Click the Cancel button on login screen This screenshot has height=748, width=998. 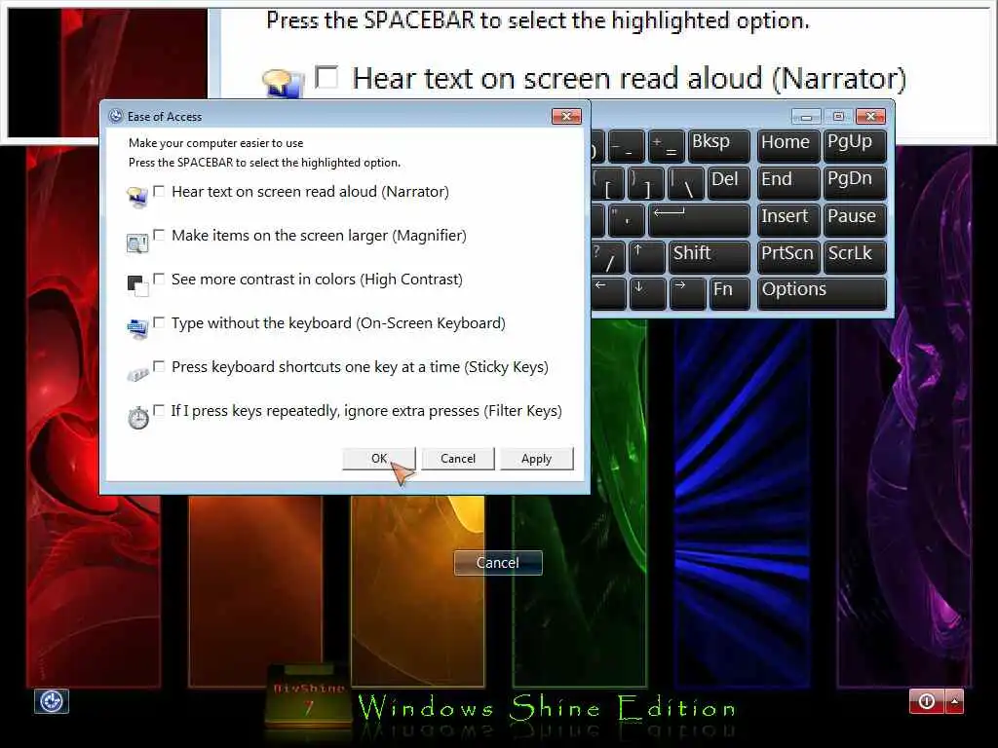[498, 563]
